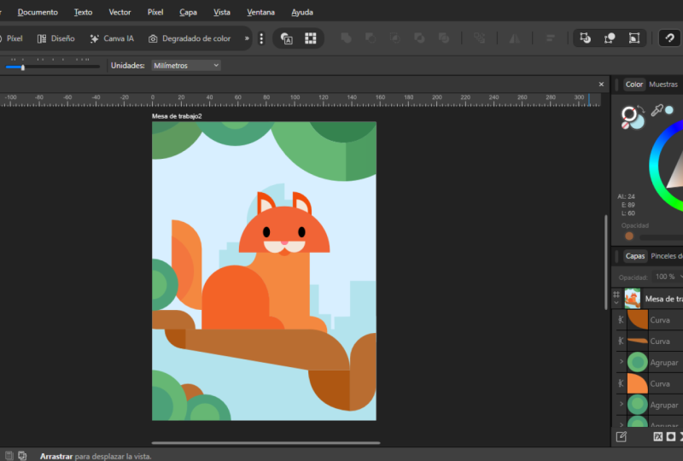Collapse the Mesa de trabajo artboard layer
683x461 pixels.
[616, 303]
